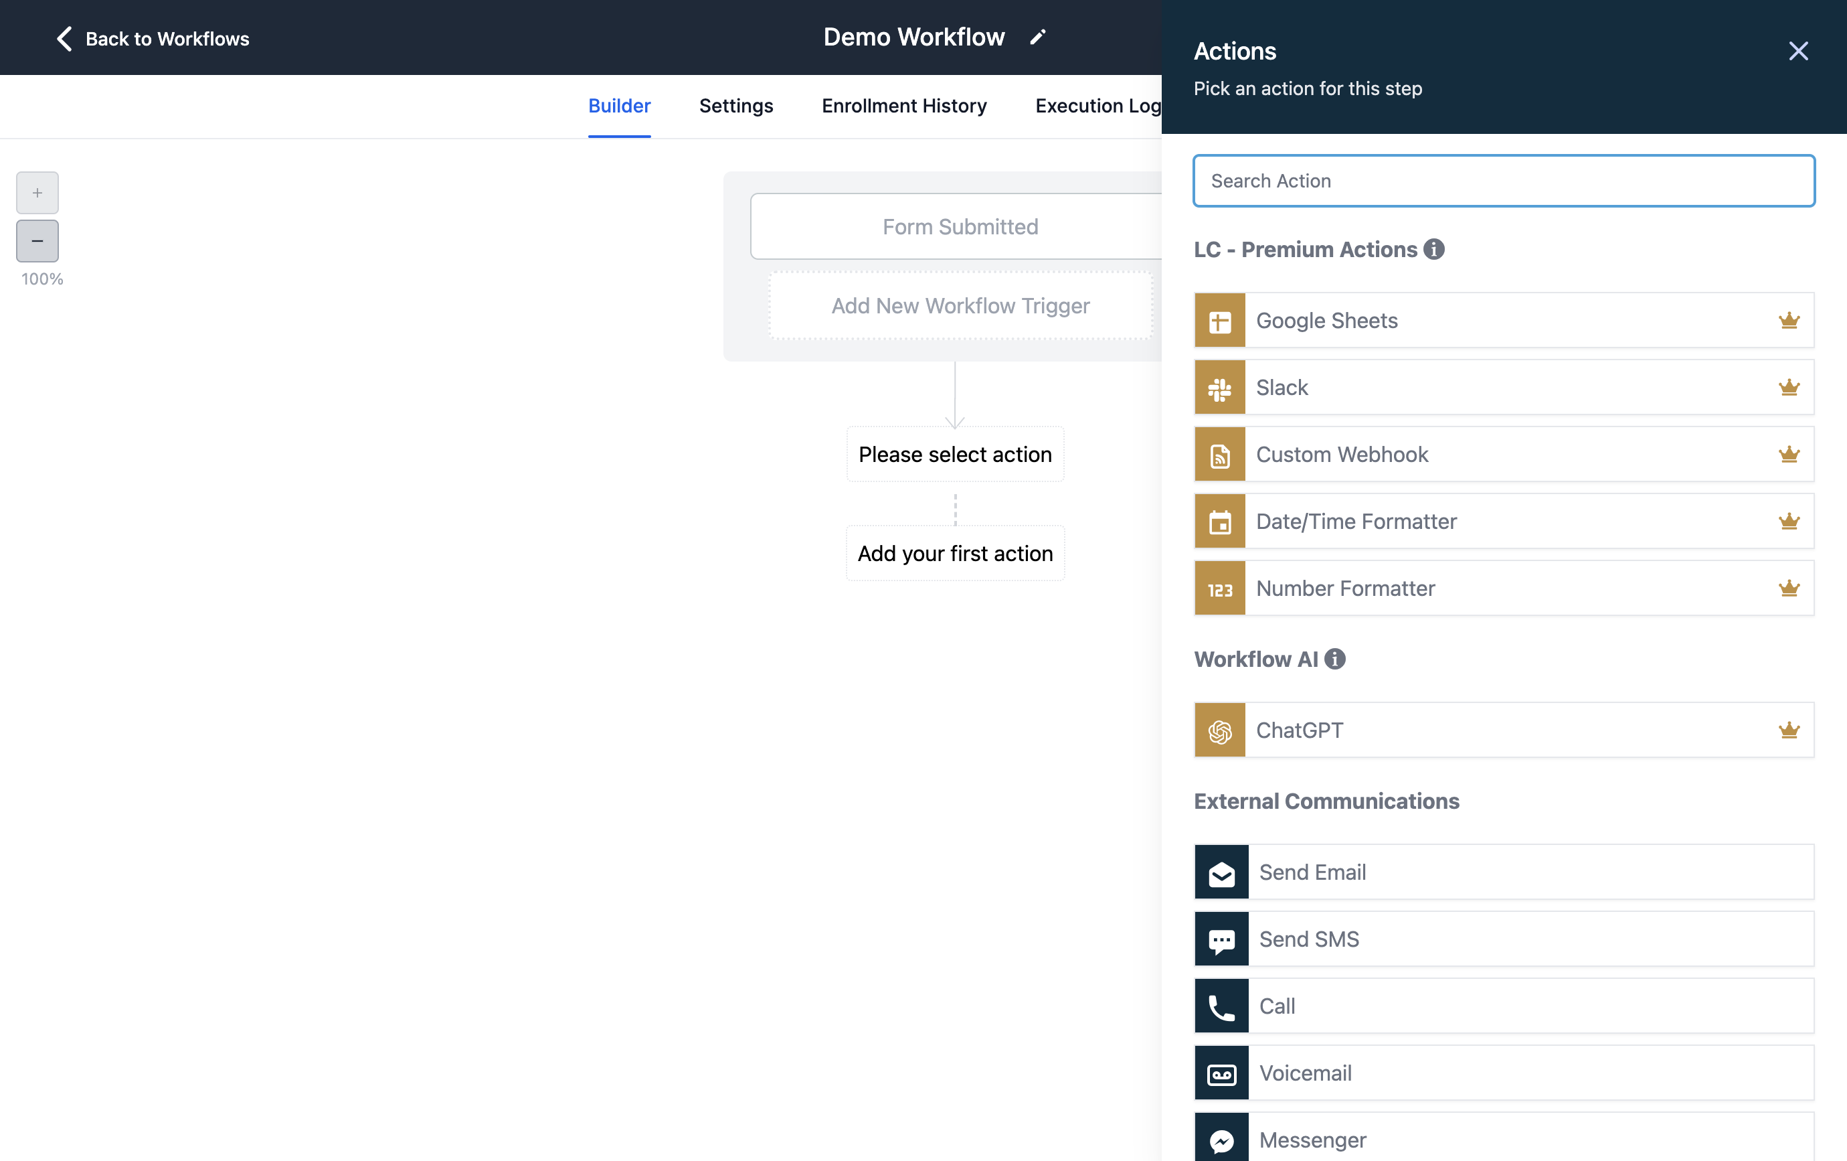
Task: Click the Slack action icon
Action: (1219, 388)
